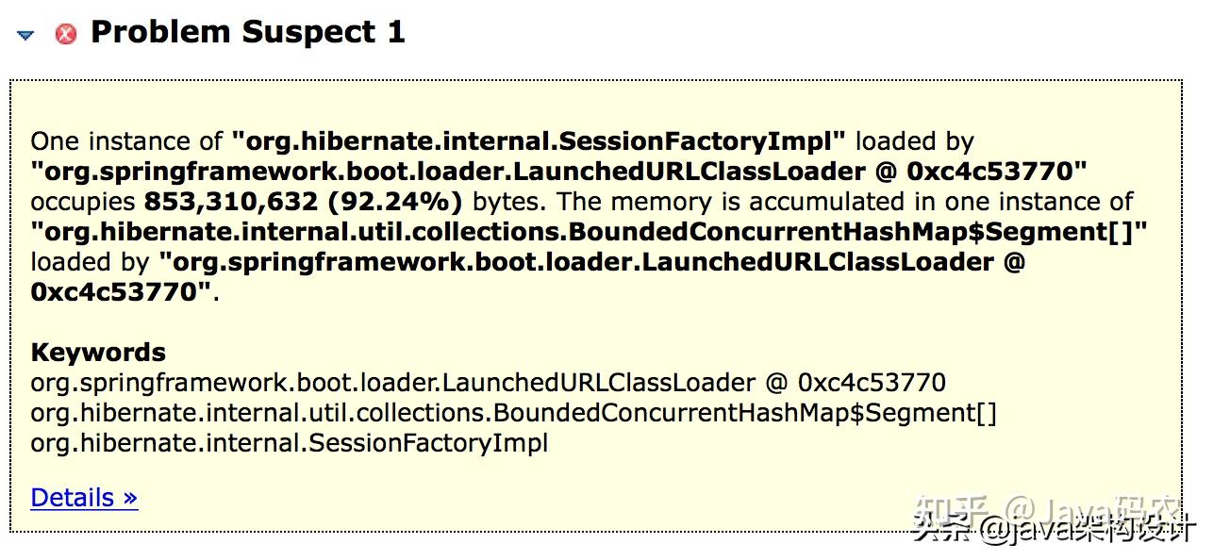Screen dimensions: 1213x560
Task: Collapse the Problem Suspect 1 section triangle
Action: click(x=25, y=35)
